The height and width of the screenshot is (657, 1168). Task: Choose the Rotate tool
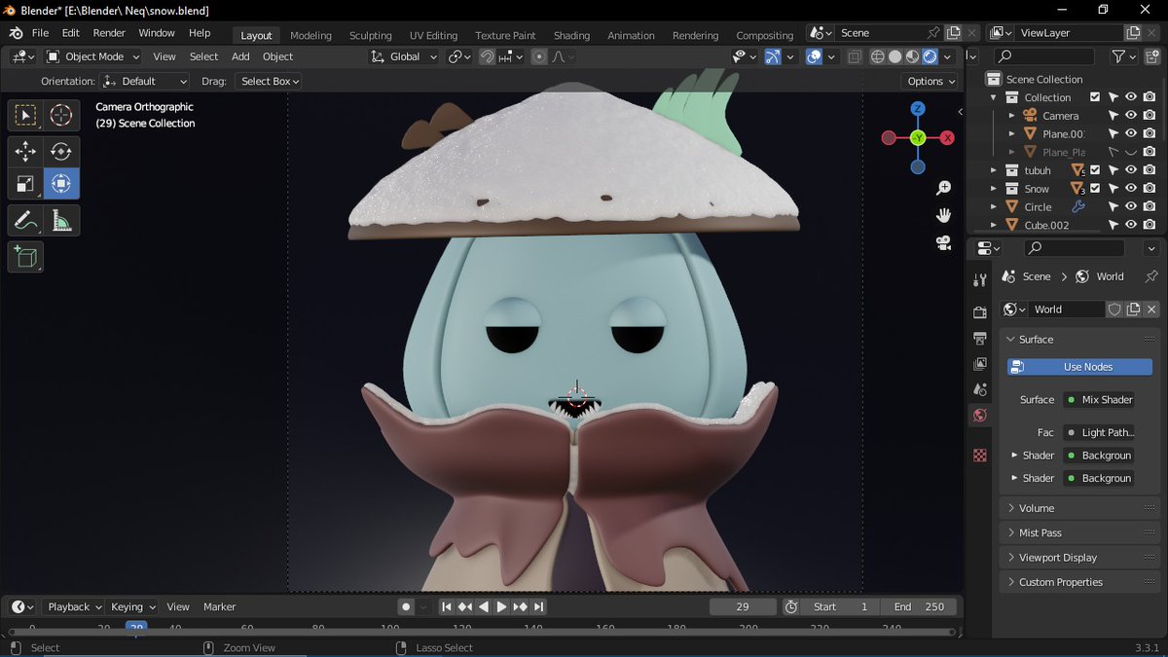coord(61,151)
